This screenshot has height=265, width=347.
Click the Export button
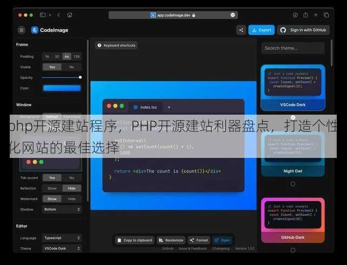pyautogui.click(x=262, y=30)
